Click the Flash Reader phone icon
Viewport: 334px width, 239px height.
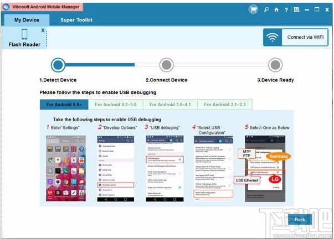(24, 34)
